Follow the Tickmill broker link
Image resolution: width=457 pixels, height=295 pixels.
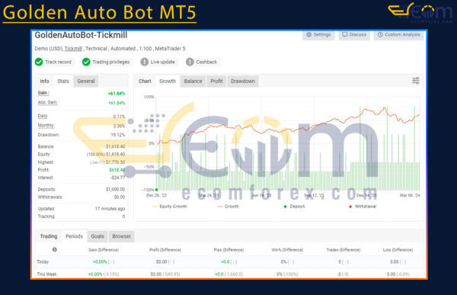click(x=73, y=49)
